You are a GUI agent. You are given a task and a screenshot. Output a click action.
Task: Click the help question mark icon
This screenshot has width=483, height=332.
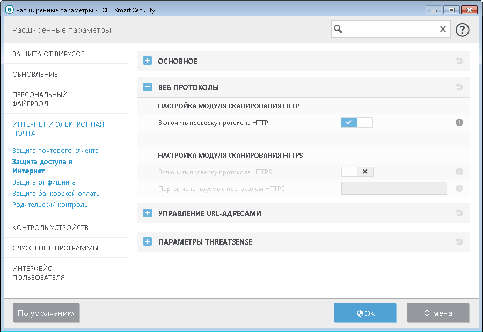463,29
